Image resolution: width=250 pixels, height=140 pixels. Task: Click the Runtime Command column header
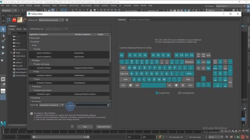(x=86, y=35)
